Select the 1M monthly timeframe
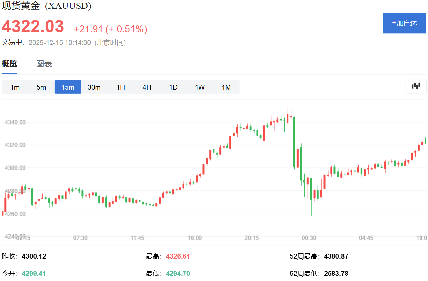This screenshot has width=428, height=281. pyautogui.click(x=226, y=87)
